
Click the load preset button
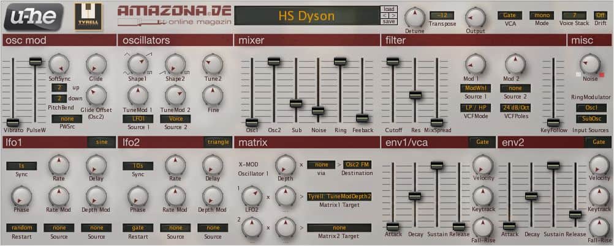pyautogui.click(x=389, y=9)
